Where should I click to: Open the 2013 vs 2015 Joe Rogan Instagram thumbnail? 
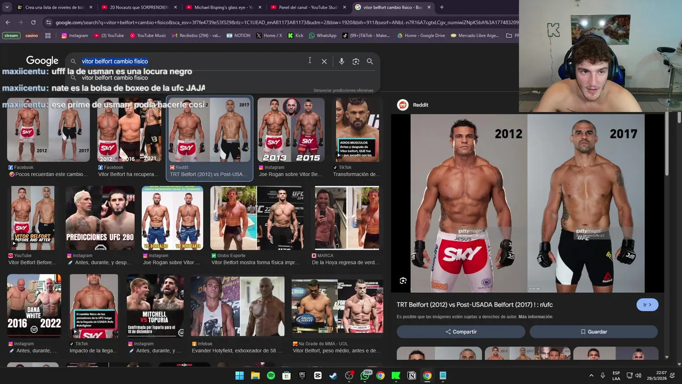pos(291,130)
